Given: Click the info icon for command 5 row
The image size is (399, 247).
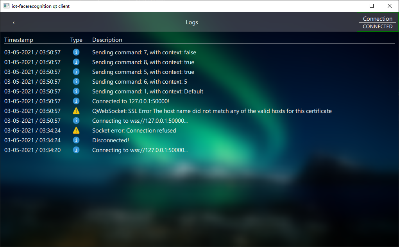Looking at the screenshot, I should (76, 72).
